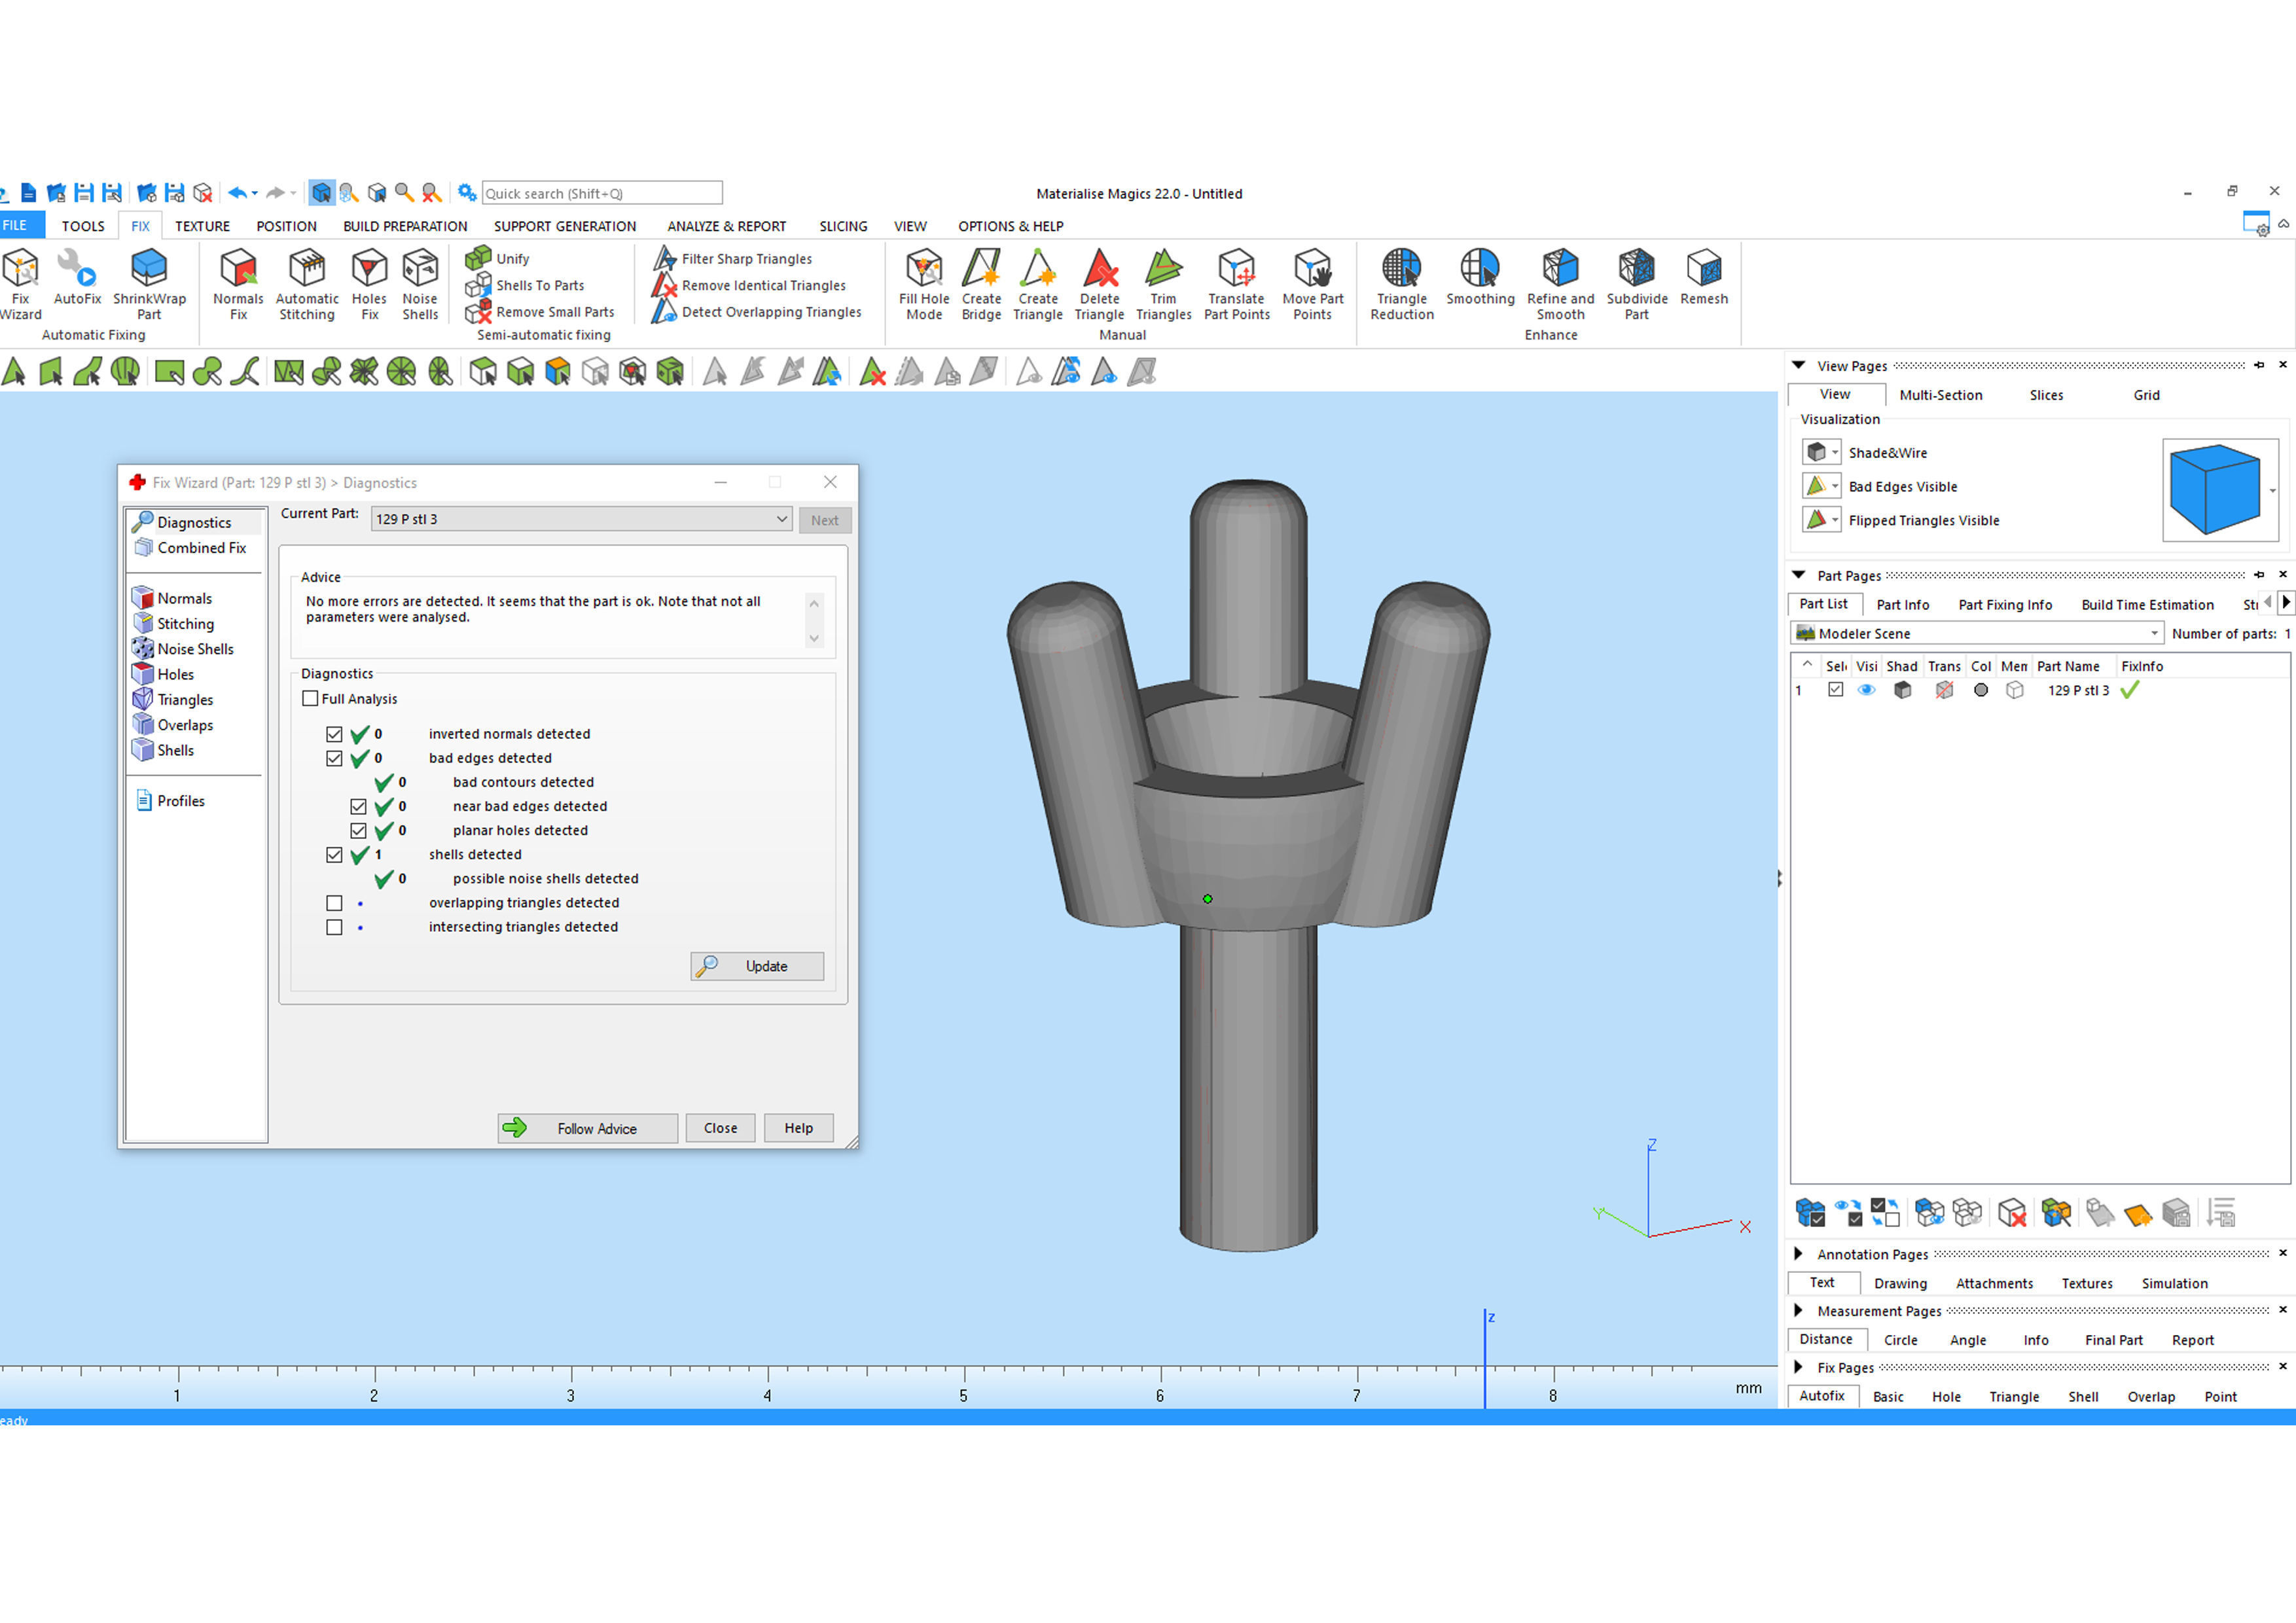
Task: Open the SUPPORT GENERATION ribbon tab
Action: pyautogui.click(x=564, y=226)
